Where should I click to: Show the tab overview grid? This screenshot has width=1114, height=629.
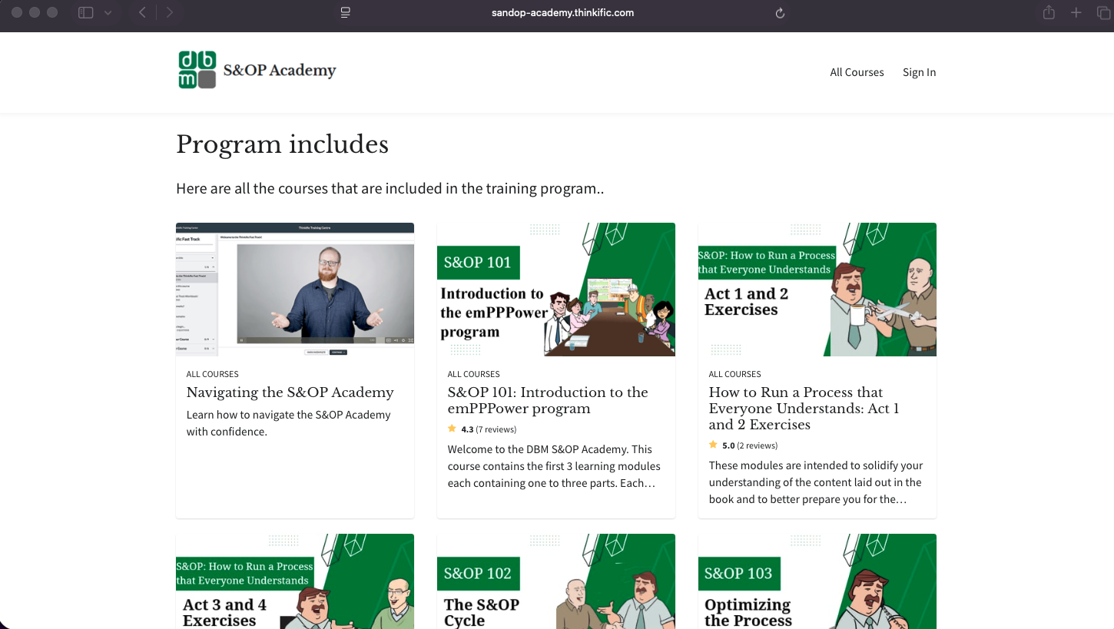coord(1104,12)
